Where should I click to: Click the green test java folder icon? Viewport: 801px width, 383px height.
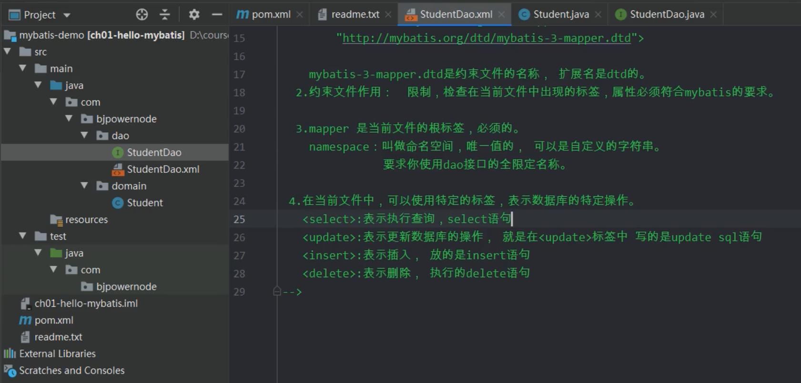[x=56, y=253]
